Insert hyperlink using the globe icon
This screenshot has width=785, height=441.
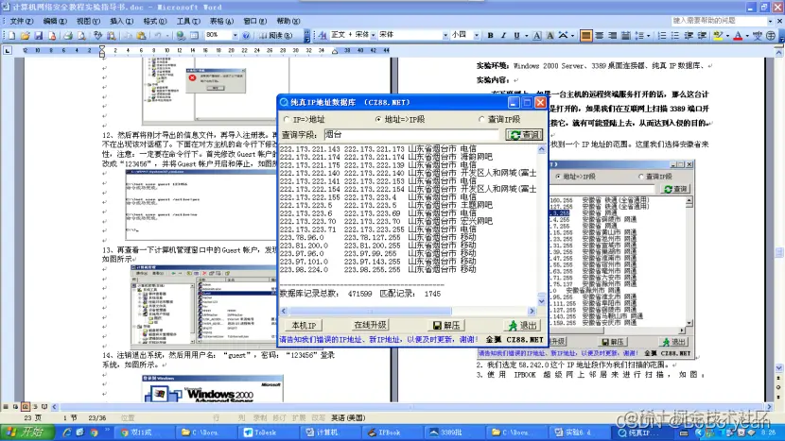(181, 36)
